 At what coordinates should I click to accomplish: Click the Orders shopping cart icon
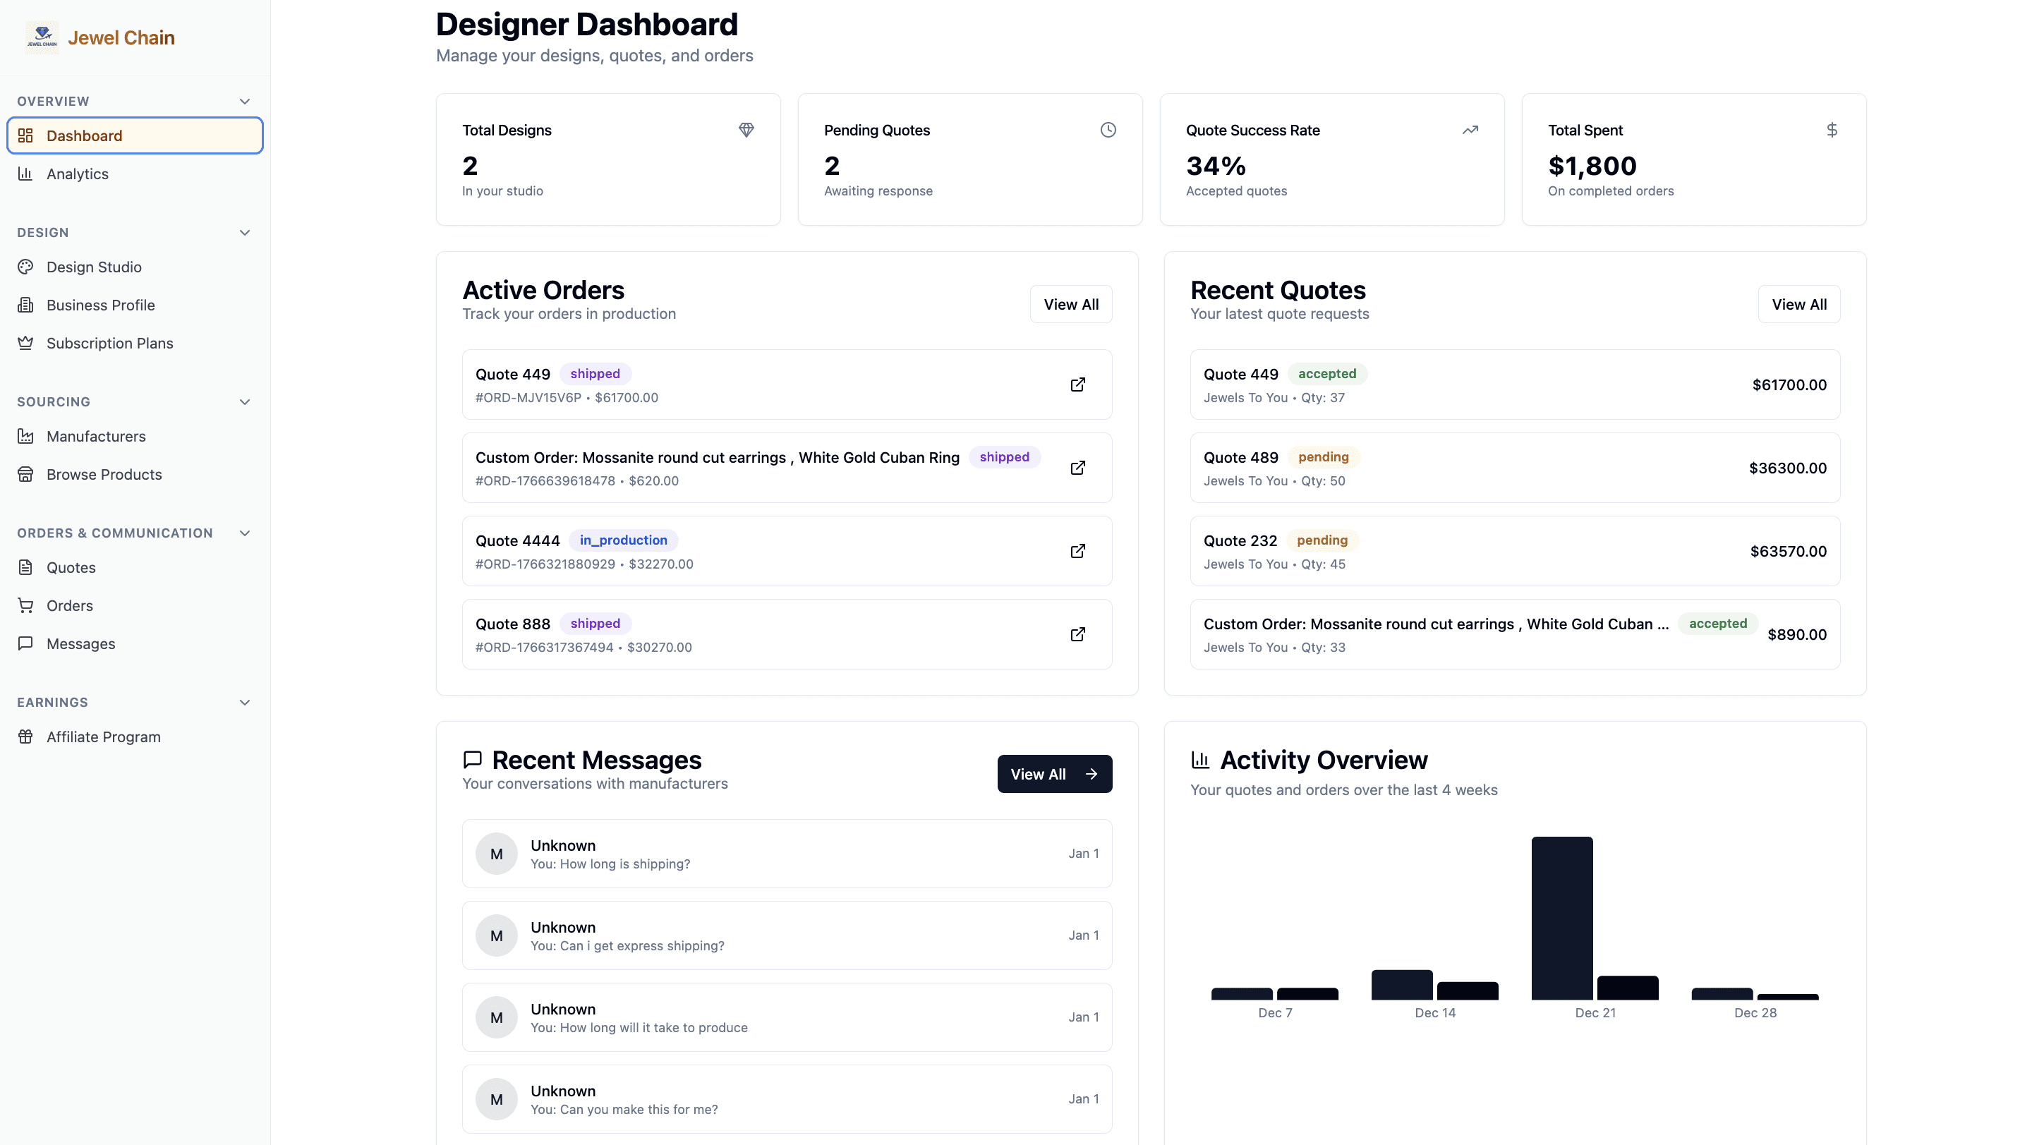point(25,605)
